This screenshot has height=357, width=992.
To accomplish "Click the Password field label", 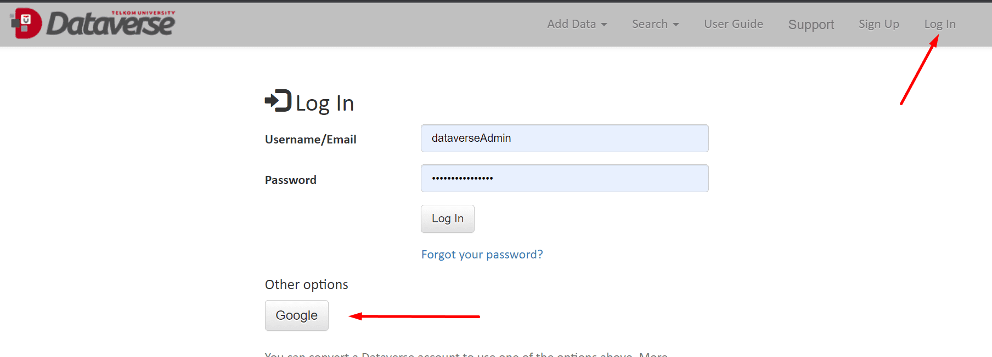I will 290,180.
